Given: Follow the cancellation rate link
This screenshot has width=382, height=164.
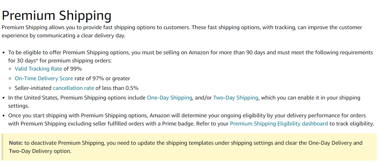Looking at the screenshot, I should click(73, 88).
